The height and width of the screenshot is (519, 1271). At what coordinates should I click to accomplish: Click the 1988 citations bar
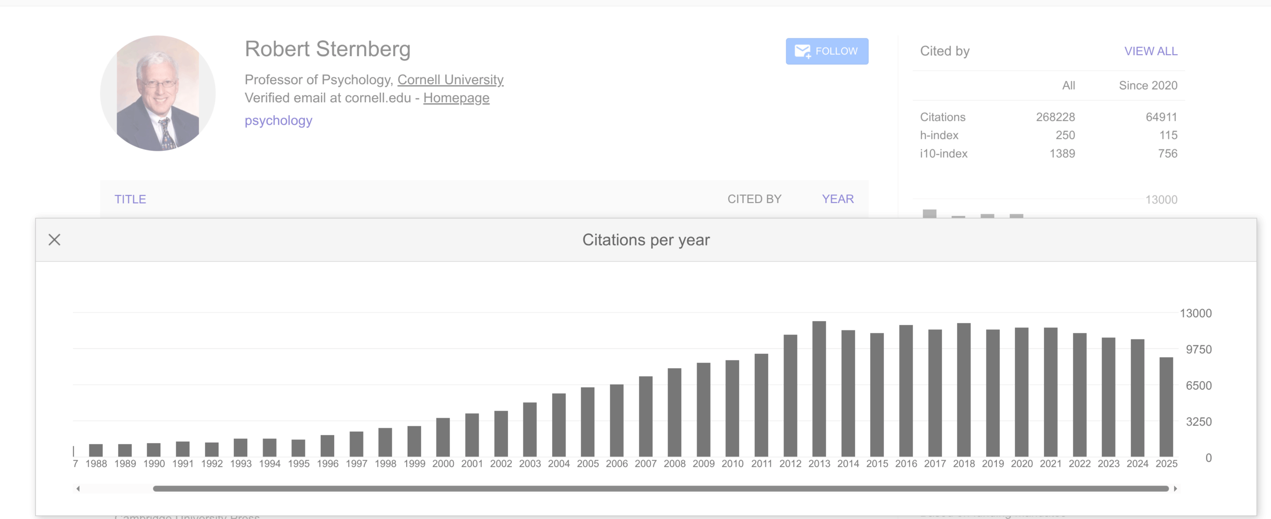point(96,451)
